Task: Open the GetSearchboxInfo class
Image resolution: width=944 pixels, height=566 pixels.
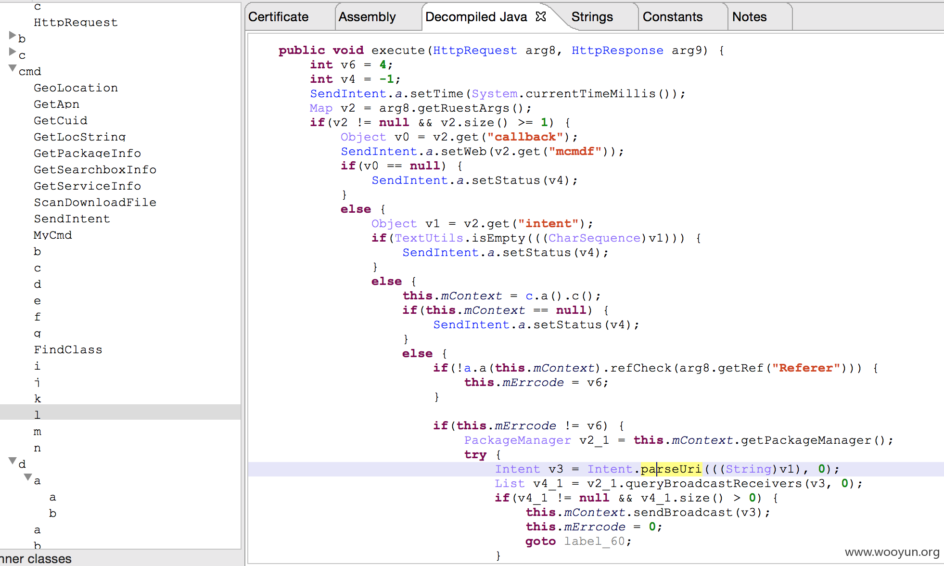Action: click(95, 169)
